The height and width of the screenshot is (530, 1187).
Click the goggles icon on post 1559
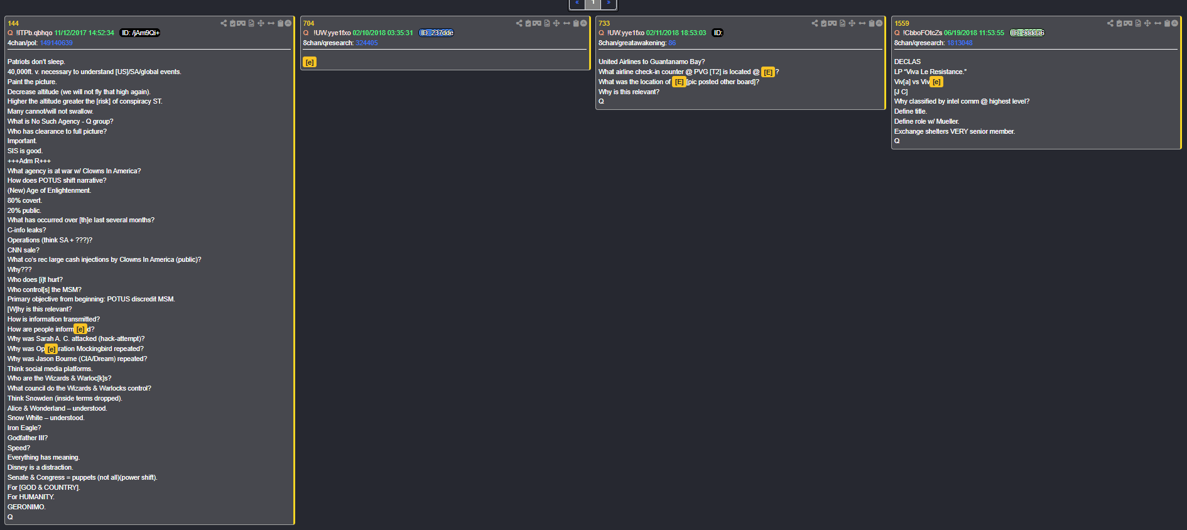click(x=1128, y=23)
